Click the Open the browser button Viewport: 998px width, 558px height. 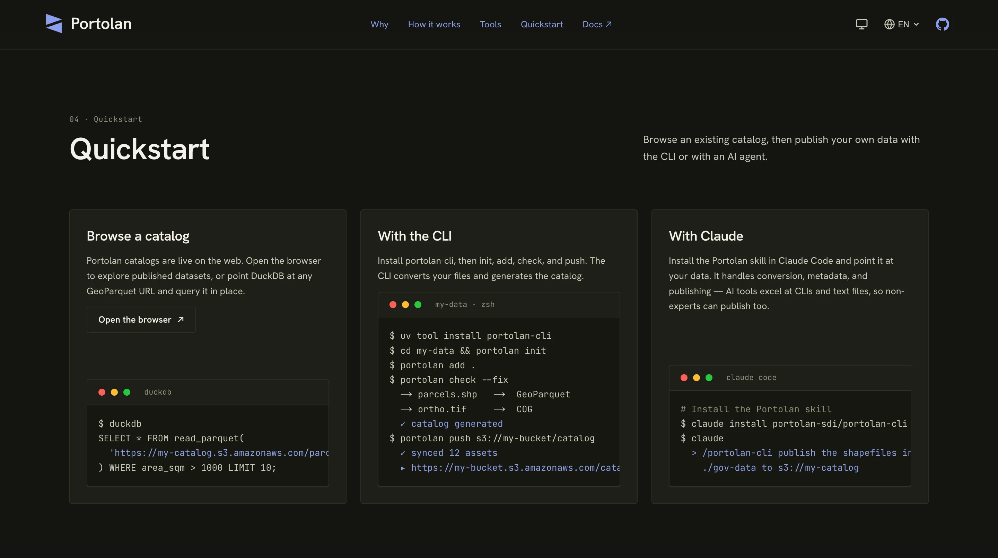click(141, 319)
